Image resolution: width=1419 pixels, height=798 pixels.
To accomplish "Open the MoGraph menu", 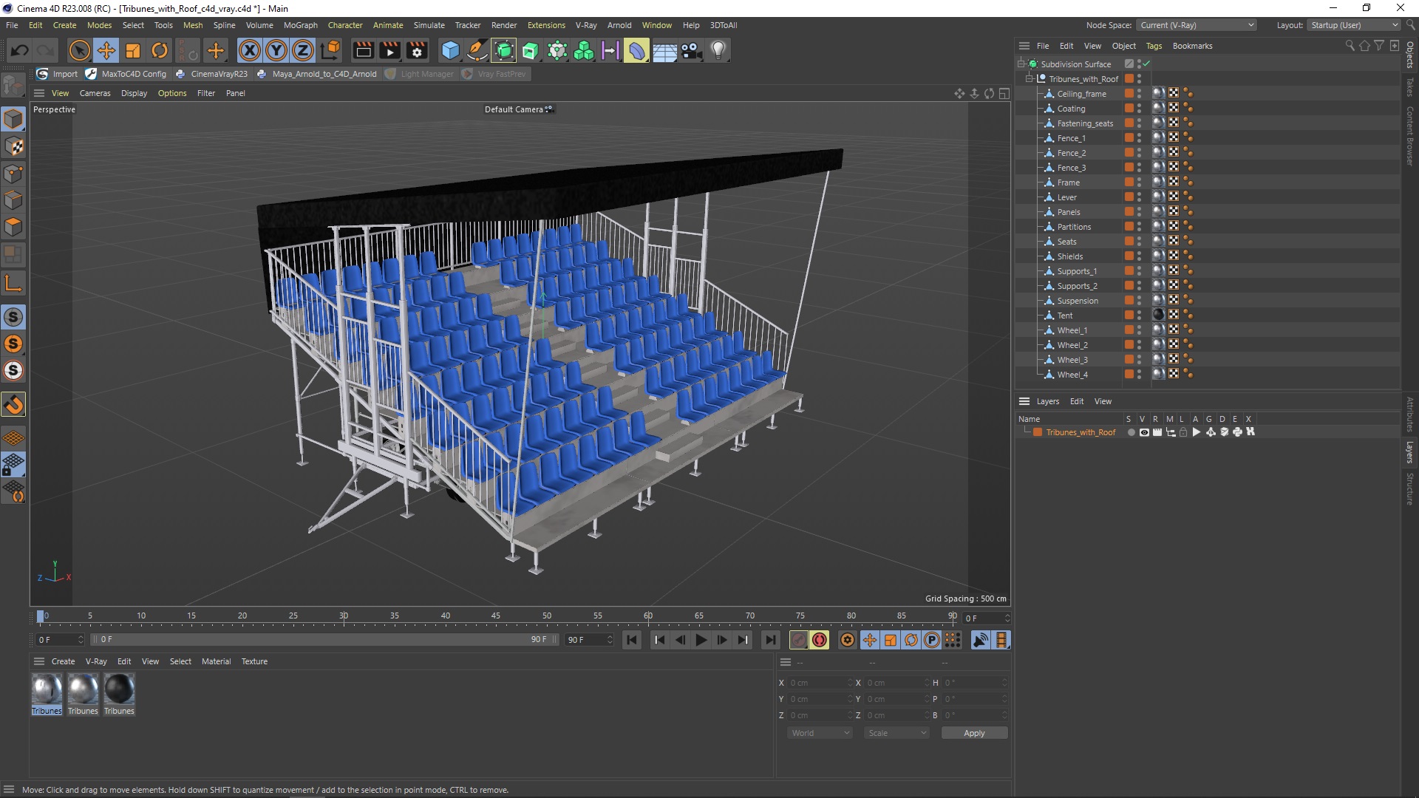I will click(299, 24).
